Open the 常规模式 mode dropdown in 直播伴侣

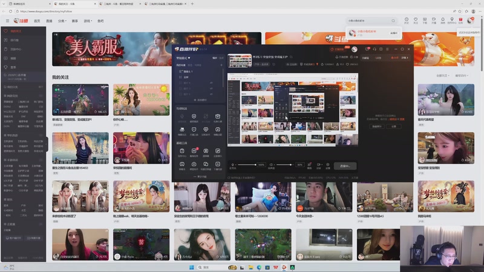[x=183, y=58]
